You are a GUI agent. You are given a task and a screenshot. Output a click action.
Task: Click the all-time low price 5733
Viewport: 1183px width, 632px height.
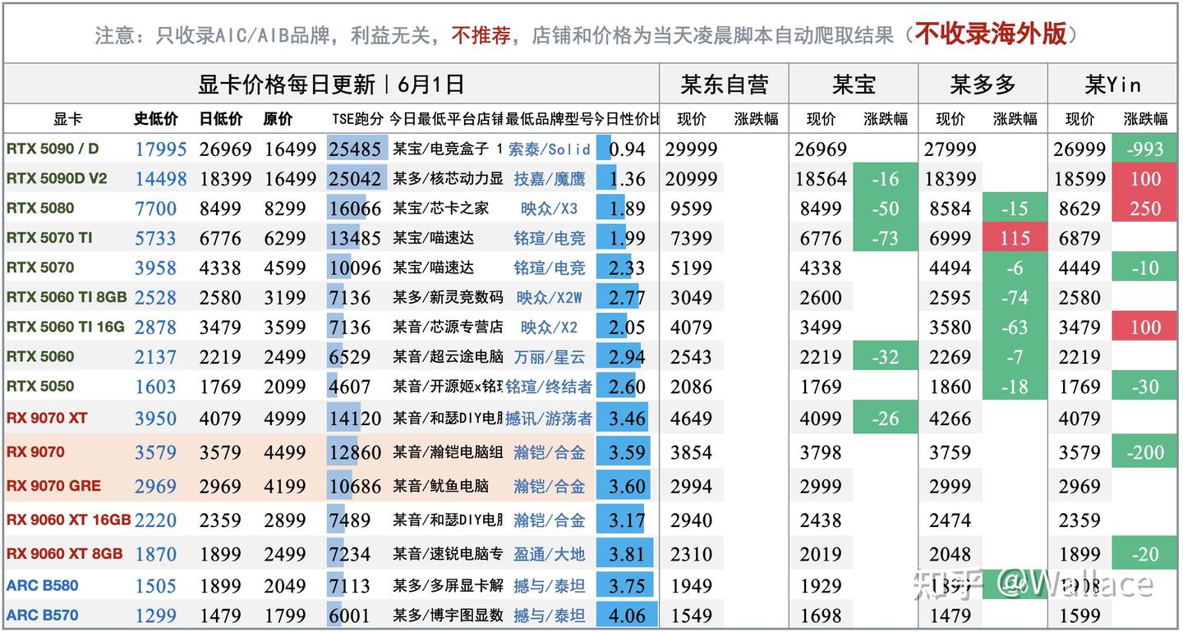click(x=156, y=239)
